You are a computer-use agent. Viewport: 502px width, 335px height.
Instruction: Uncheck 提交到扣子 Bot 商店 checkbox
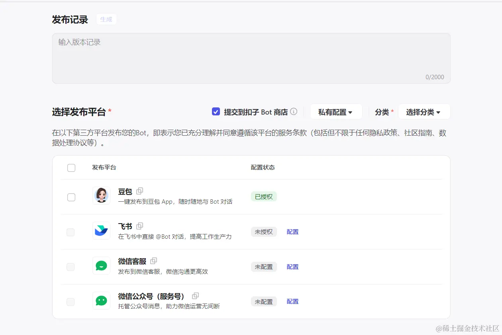(216, 112)
